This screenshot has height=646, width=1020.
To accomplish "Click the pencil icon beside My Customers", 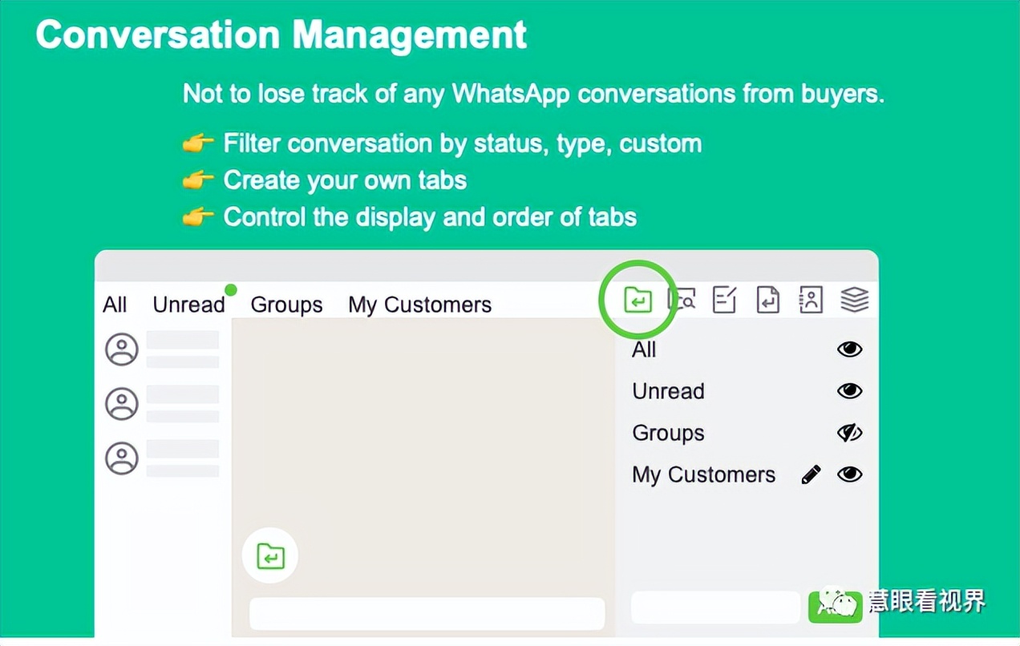I will 811,474.
